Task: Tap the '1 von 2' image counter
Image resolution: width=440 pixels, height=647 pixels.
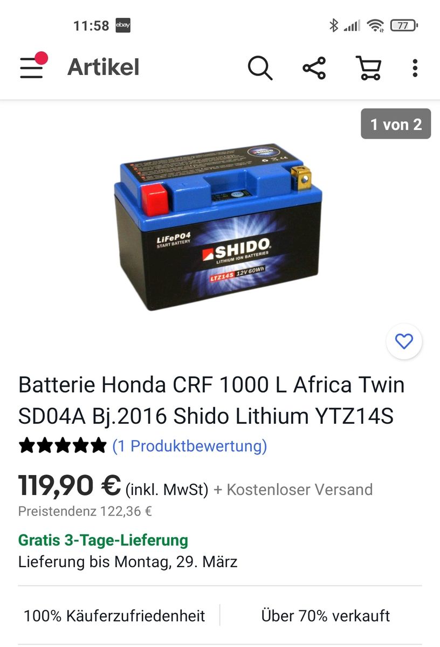Action: tap(396, 124)
